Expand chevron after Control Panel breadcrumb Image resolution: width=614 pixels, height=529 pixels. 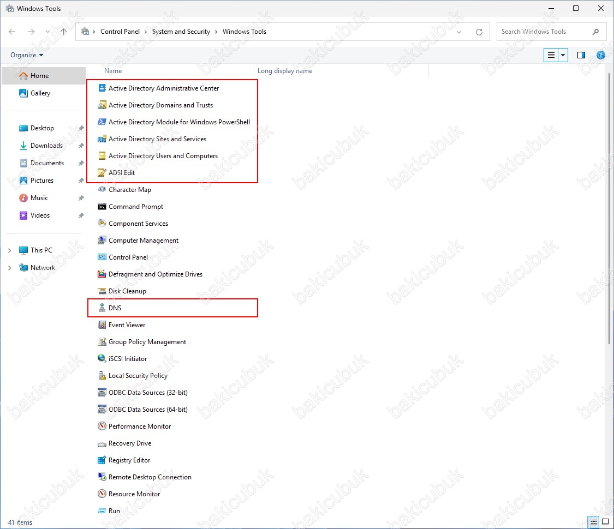(x=146, y=32)
